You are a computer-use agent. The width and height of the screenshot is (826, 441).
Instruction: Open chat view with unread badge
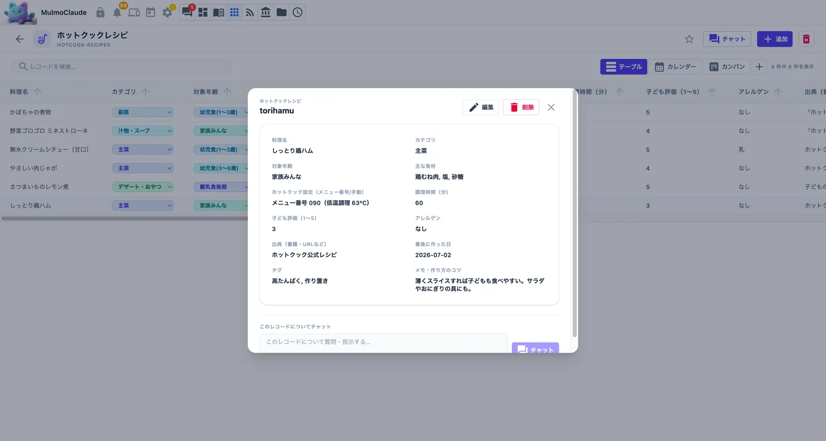pyautogui.click(x=187, y=12)
